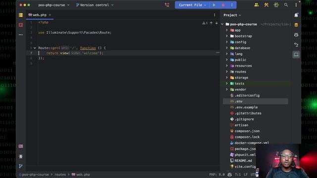This screenshot has height=178, width=317.
Task: Fold the Route::get closure block
Action: [35, 48]
